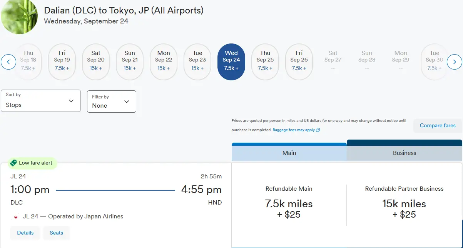The image size is (463, 248).
Task: Choose Fri Sep 19 in date carousel
Action: [62, 62]
